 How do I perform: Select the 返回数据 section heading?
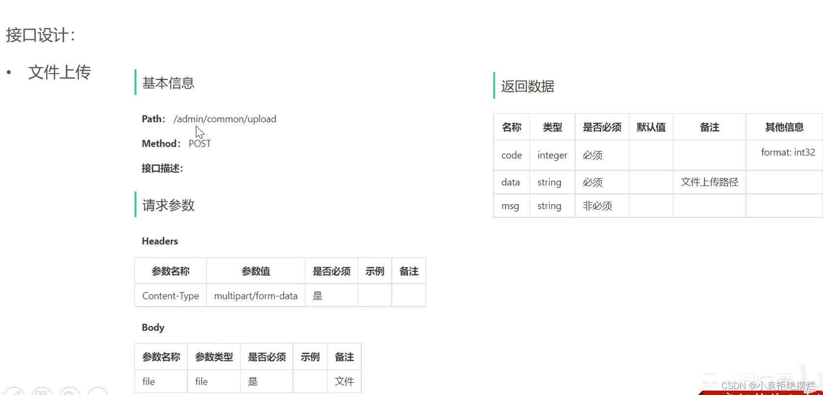click(528, 86)
